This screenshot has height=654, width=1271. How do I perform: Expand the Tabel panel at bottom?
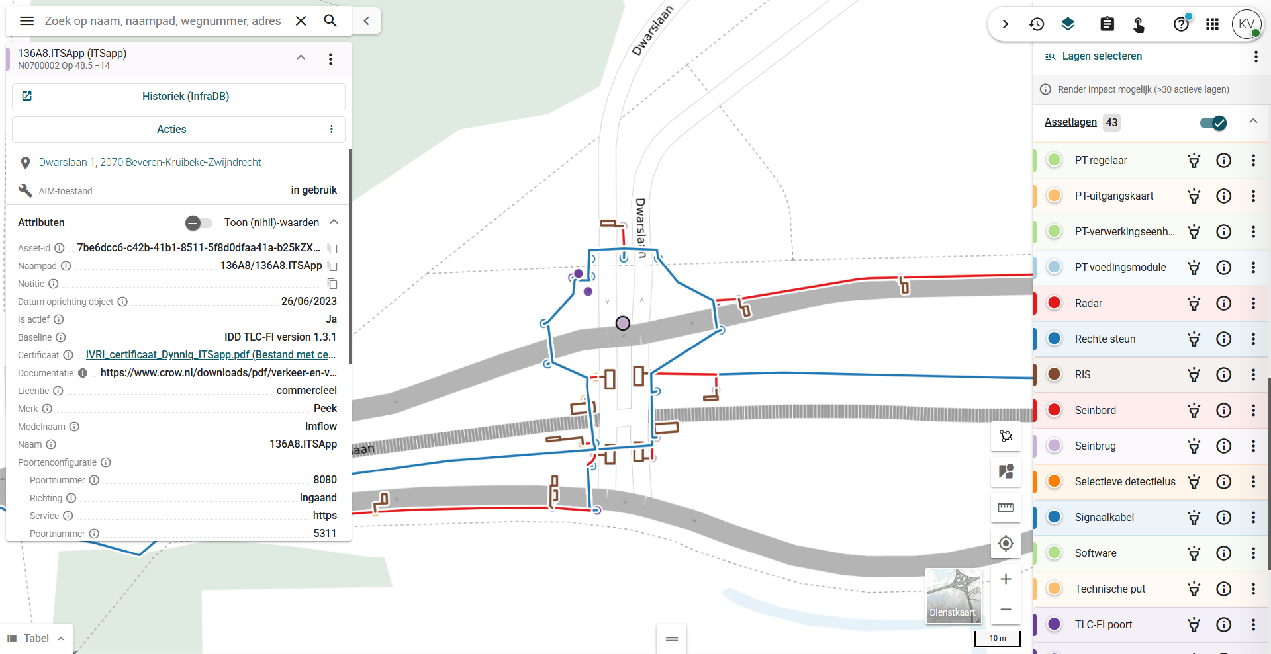36,638
